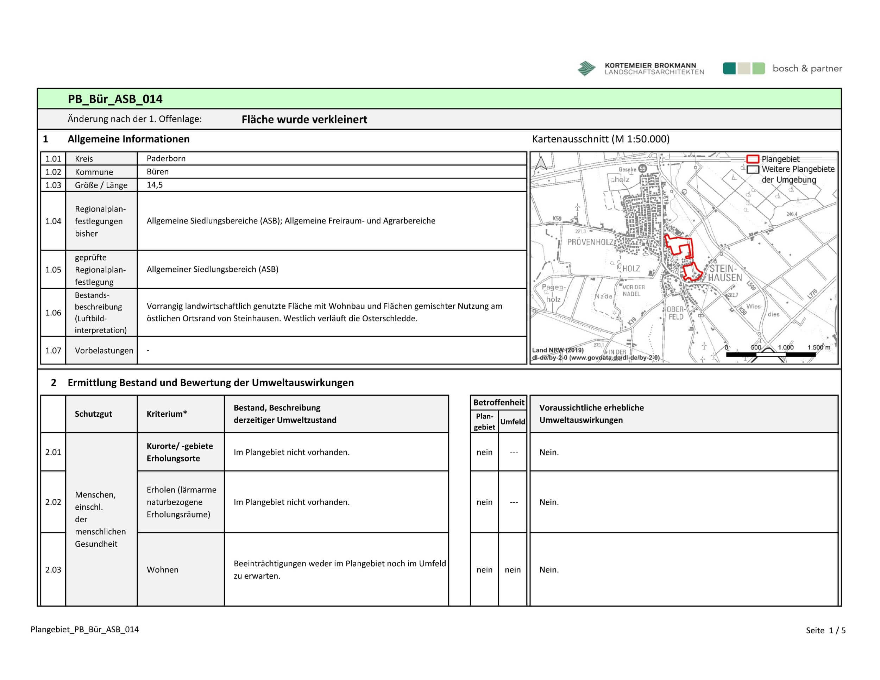Click the dark green bosch & partner square

tap(729, 69)
